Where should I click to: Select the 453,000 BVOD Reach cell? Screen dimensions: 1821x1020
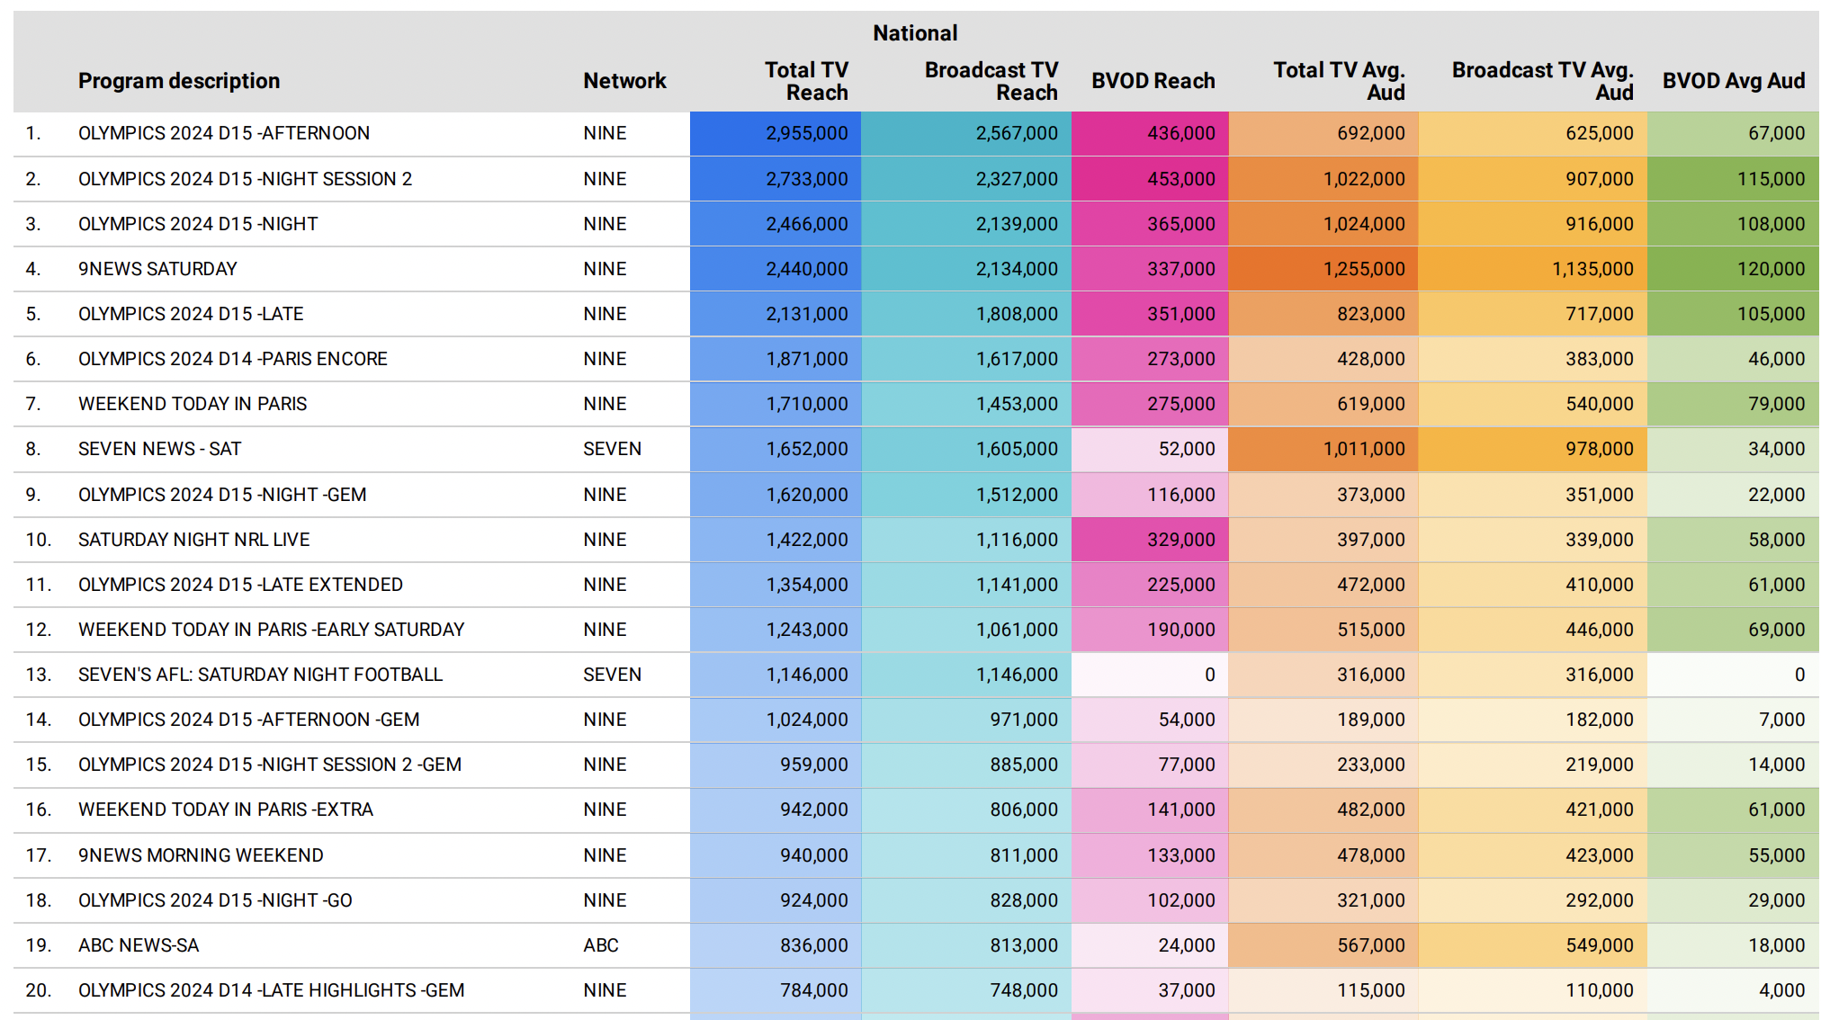click(1150, 179)
